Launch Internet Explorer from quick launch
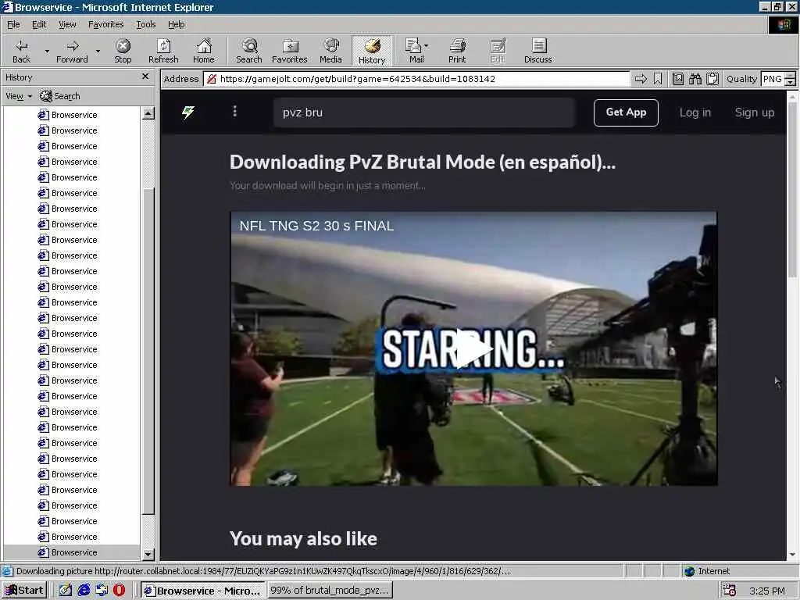Image resolution: width=800 pixels, height=600 pixels. click(x=84, y=591)
